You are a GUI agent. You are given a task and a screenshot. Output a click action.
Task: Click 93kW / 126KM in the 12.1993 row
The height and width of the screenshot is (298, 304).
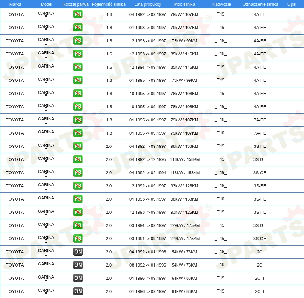click(184, 212)
